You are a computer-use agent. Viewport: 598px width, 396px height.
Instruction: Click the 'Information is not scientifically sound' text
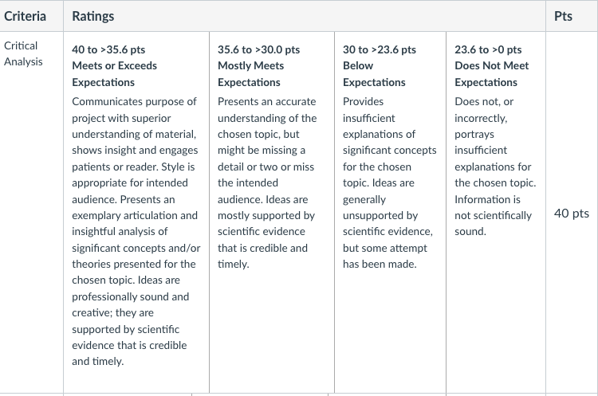tap(493, 215)
